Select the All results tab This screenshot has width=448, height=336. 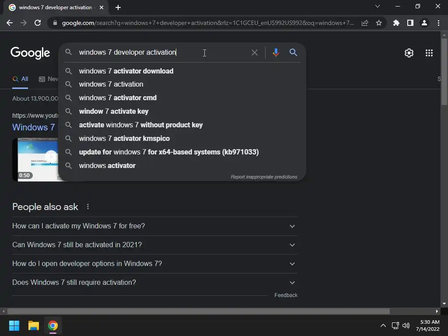(x=20, y=79)
